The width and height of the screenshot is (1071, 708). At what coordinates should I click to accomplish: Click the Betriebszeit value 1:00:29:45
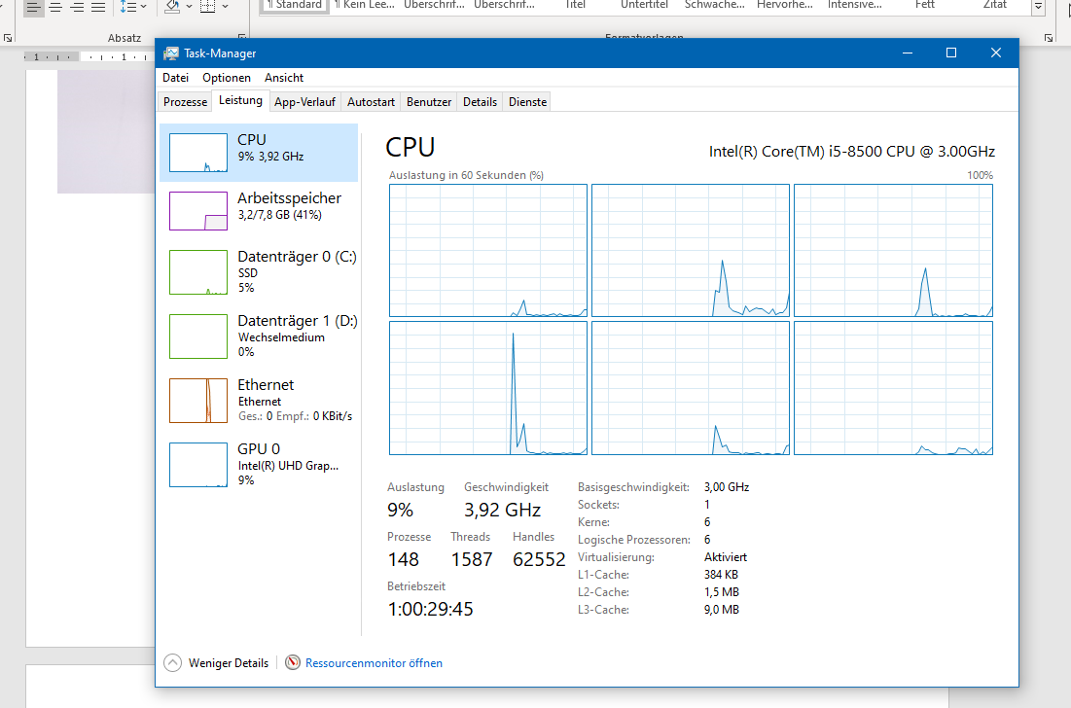[x=430, y=609]
